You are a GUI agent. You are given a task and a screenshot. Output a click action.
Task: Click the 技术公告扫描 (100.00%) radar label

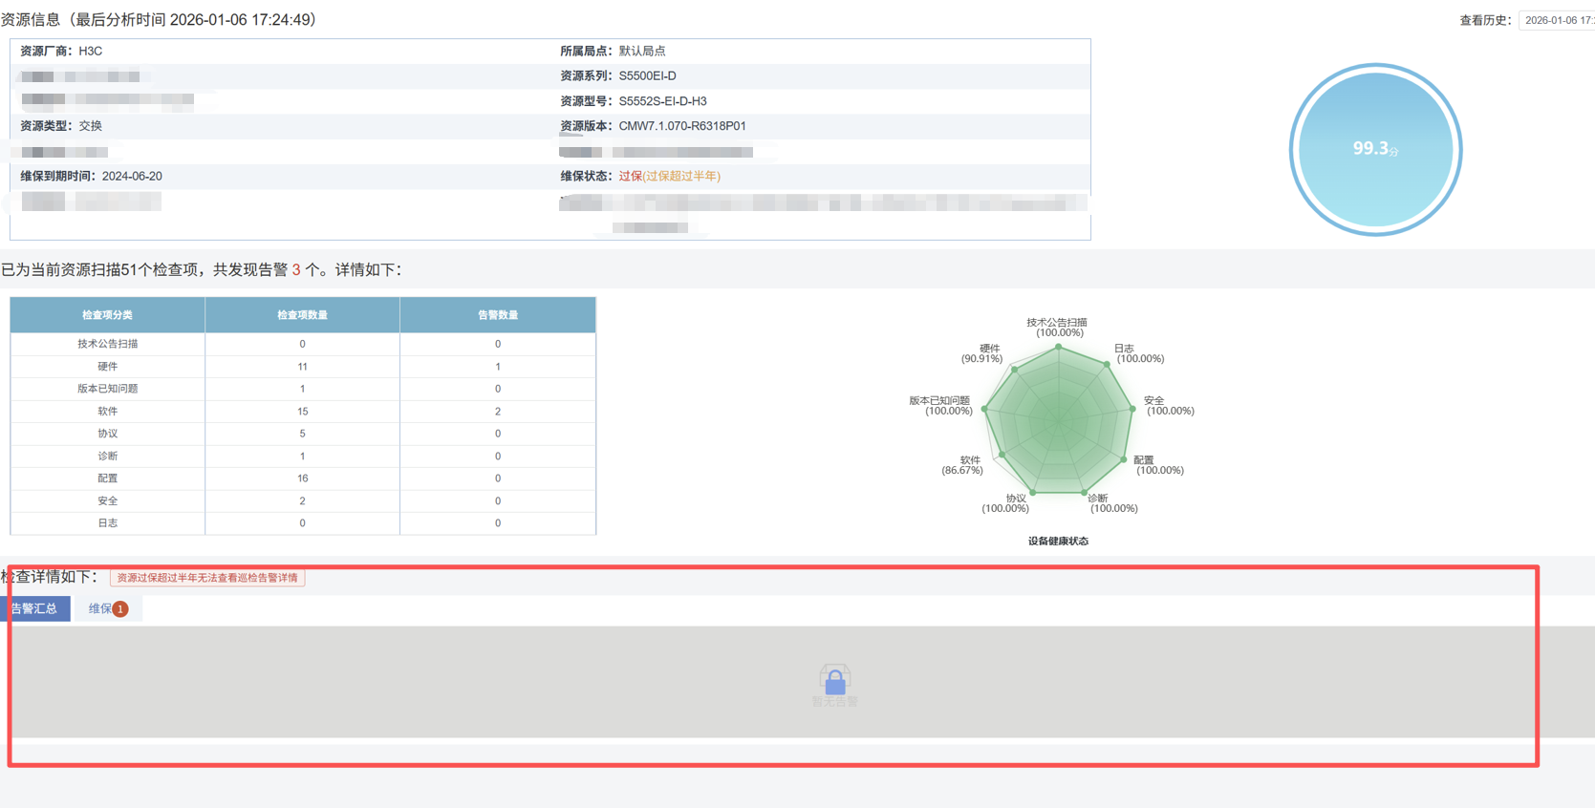pyautogui.click(x=1058, y=328)
